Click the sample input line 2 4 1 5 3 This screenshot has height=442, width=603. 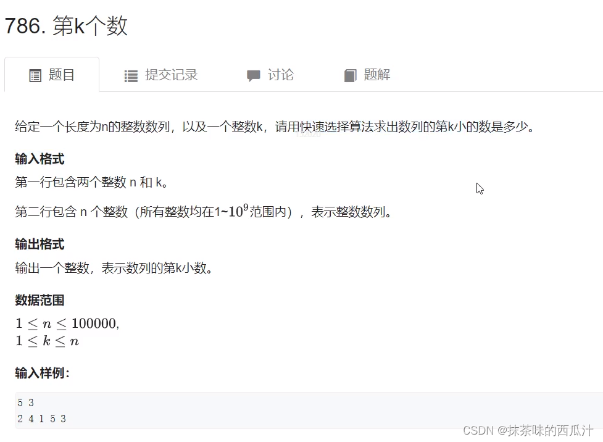[x=41, y=419]
